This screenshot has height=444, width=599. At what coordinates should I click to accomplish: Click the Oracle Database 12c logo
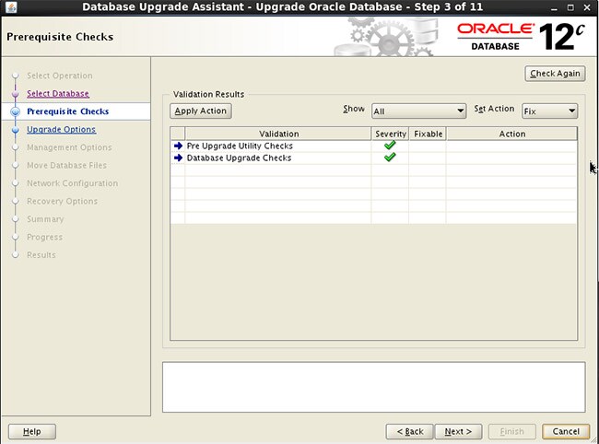pyautogui.click(x=521, y=37)
